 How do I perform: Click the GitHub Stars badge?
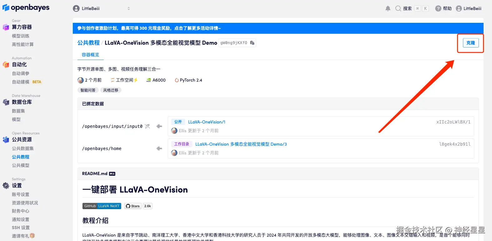coord(133,206)
